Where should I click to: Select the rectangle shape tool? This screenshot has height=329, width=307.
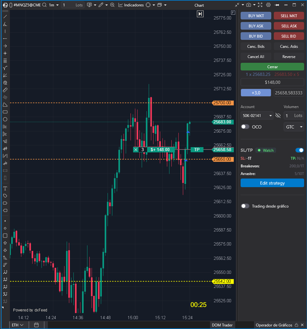pos(5,112)
